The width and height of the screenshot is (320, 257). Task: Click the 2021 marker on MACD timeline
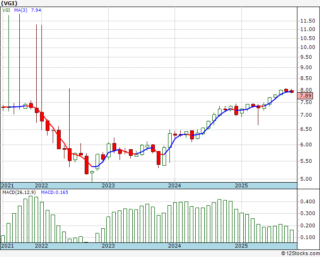point(8,246)
